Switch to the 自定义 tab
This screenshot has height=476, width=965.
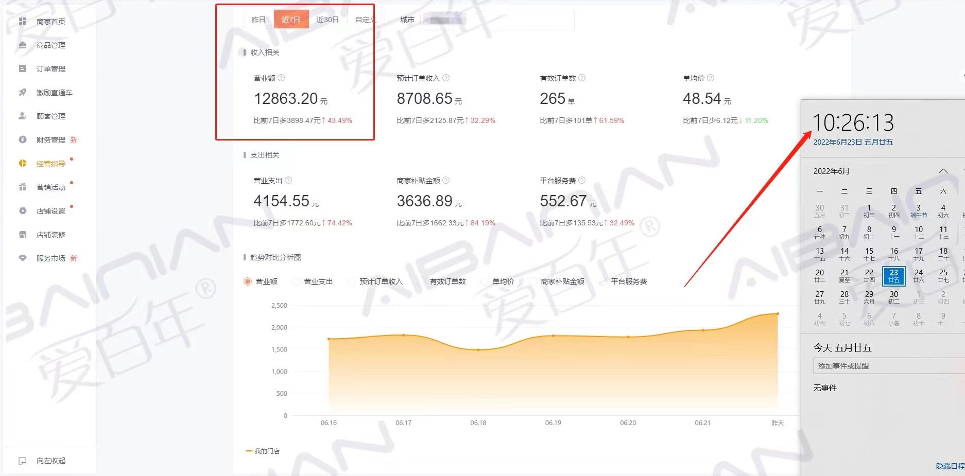pos(365,20)
